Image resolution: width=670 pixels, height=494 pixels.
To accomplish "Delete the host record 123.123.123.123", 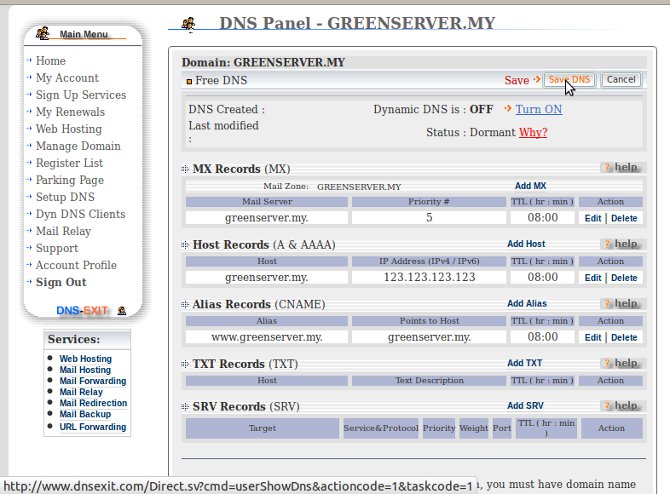I will tap(624, 278).
